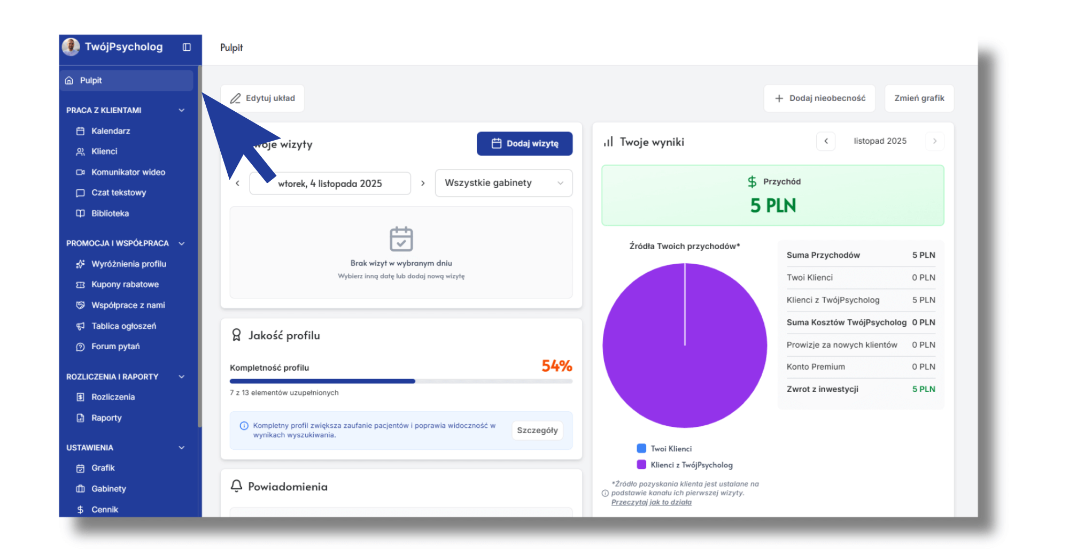
Task: Open Kupony rabatowe page
Action: click(125, 285)
